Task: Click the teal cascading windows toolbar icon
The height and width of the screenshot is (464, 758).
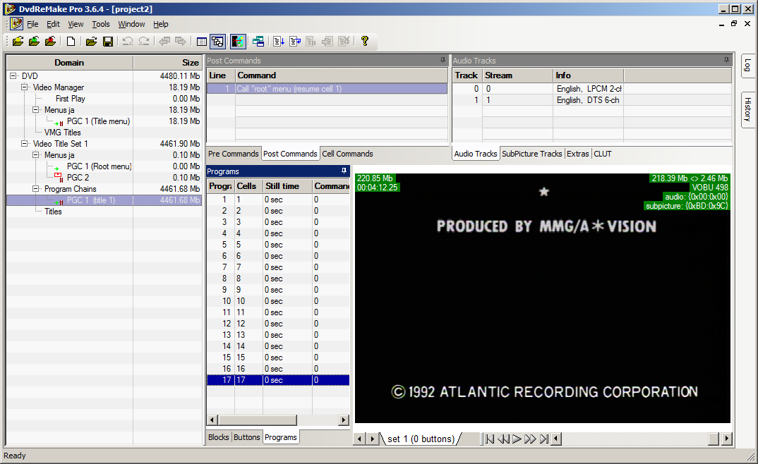Action: (x=258, y=42)
